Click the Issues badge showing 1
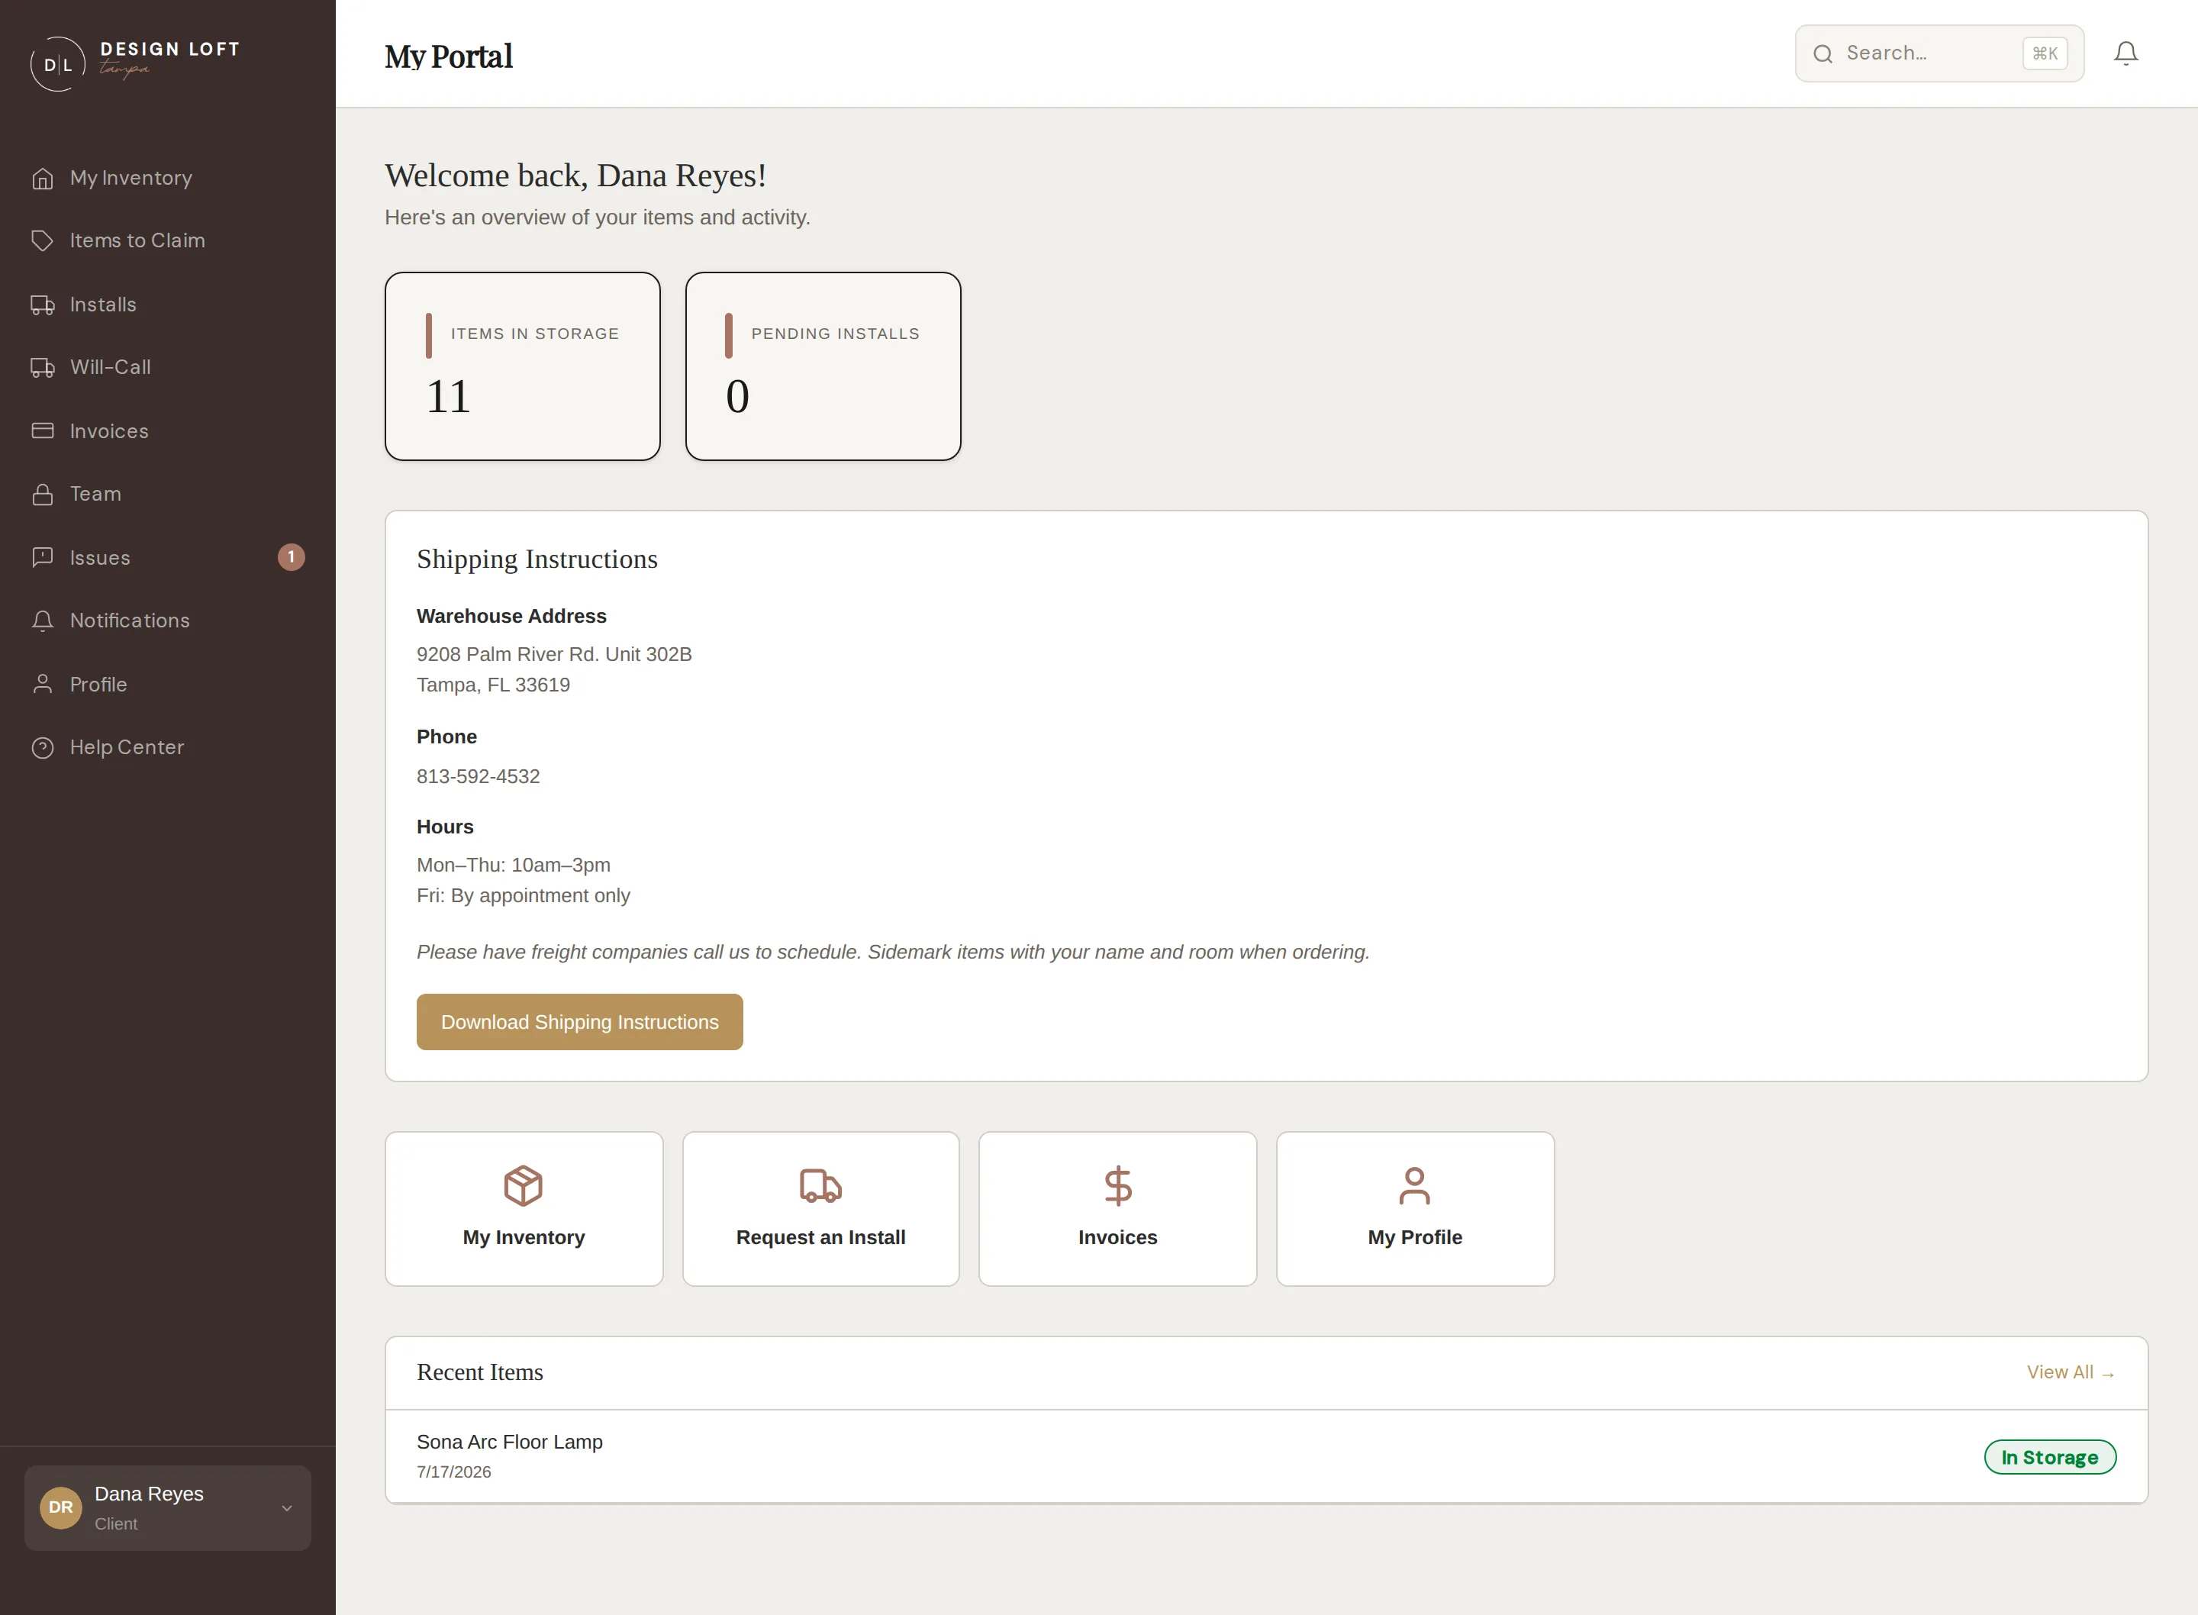 point(292,557)
